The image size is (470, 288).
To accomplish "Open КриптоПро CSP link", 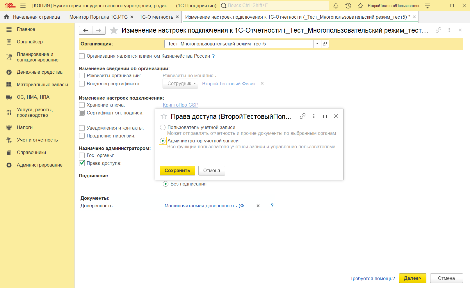I will click(181, 105).
